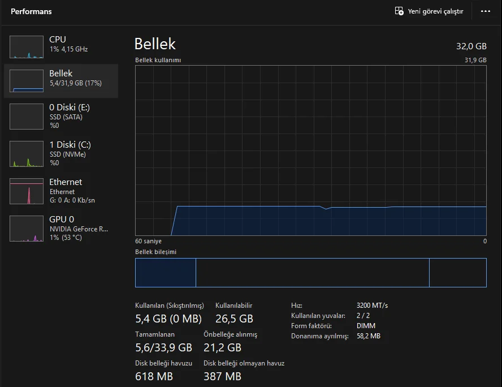Click the Kullanılan (Sıkıştırılmış) label
502x387 pixels.
170,306
